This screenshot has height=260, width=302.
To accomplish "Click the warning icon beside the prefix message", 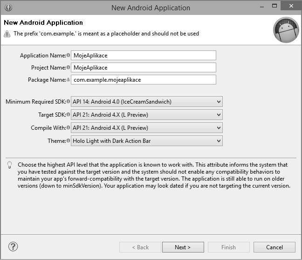I will tap(7, 34).
